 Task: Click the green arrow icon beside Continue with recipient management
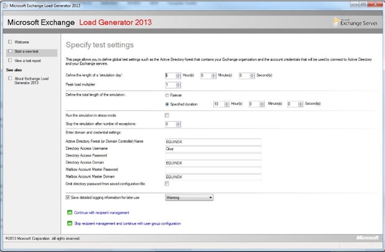70,212
